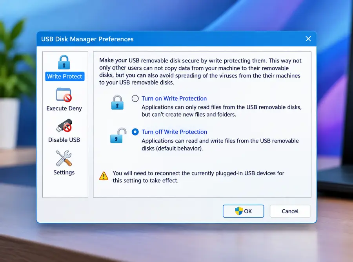Select the Turn on Write Protection radio button

point(135,99)
